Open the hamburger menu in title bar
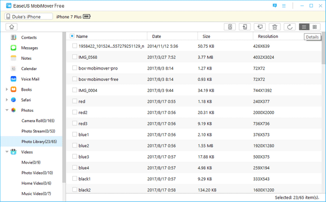The width and height of the screenshot is (326, 202). [x=284, y=6]
